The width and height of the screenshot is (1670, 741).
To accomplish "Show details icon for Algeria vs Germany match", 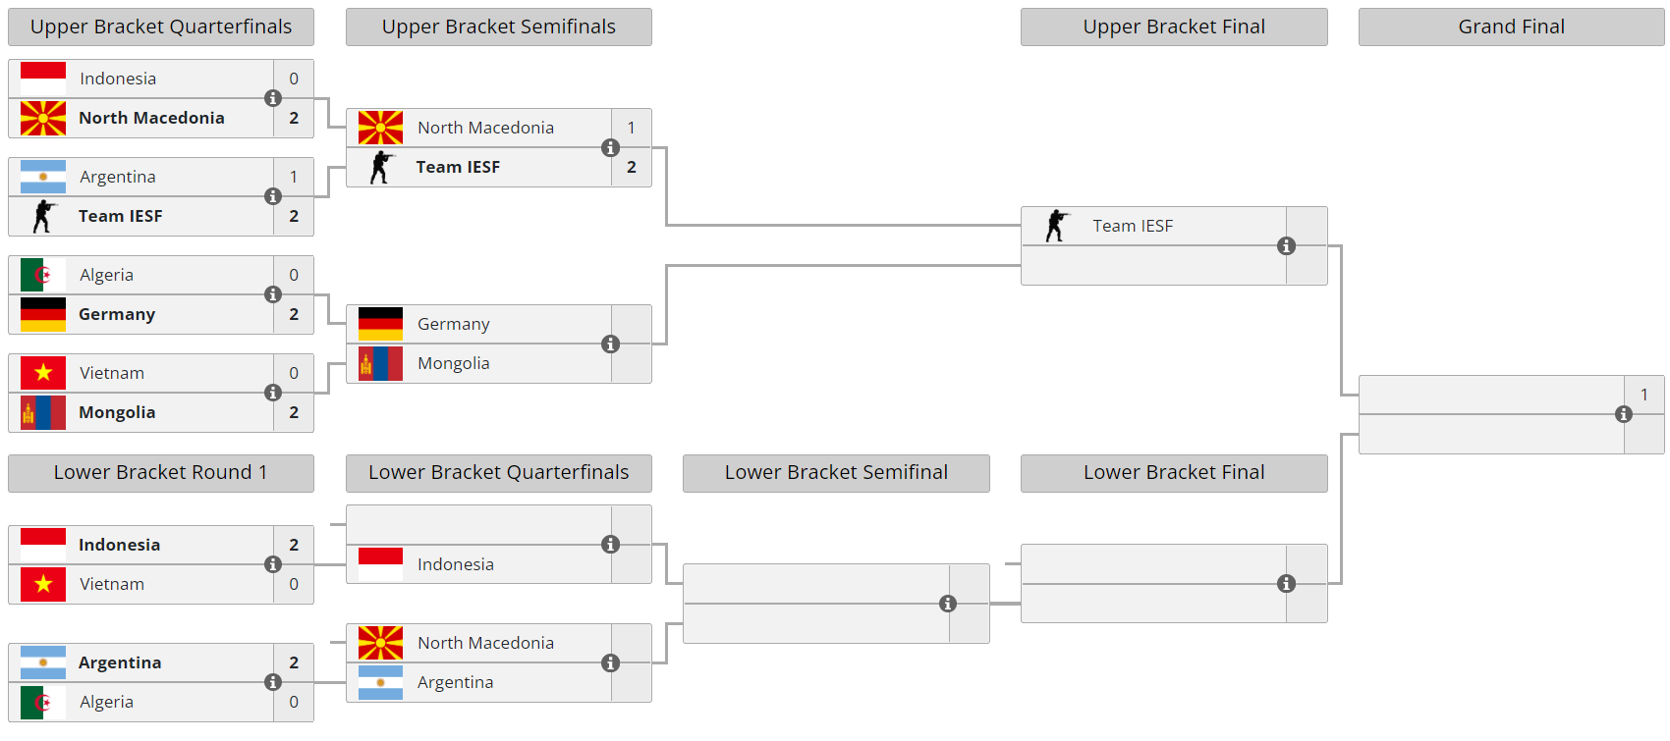I will [273, 294].
